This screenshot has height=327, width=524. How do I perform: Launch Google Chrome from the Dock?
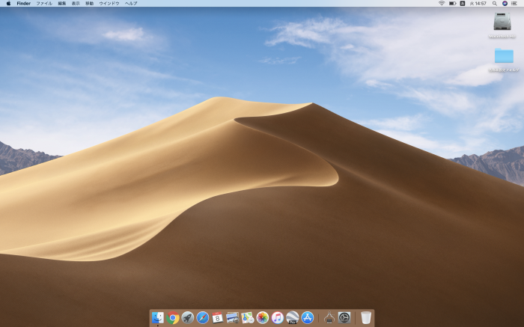tap(173, 318)
